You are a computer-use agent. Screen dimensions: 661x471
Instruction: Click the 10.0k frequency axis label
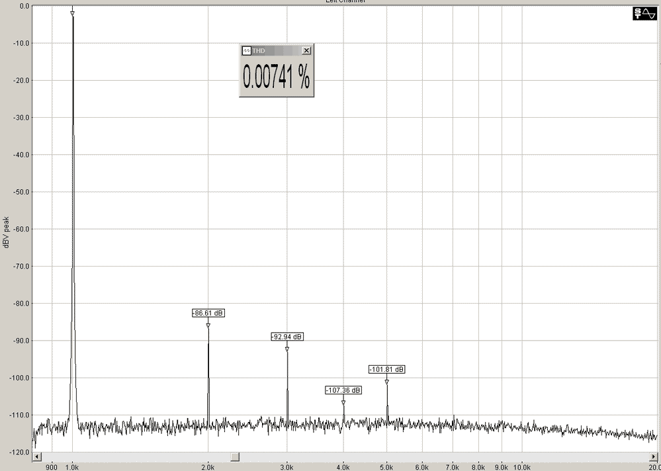[522, 467]
